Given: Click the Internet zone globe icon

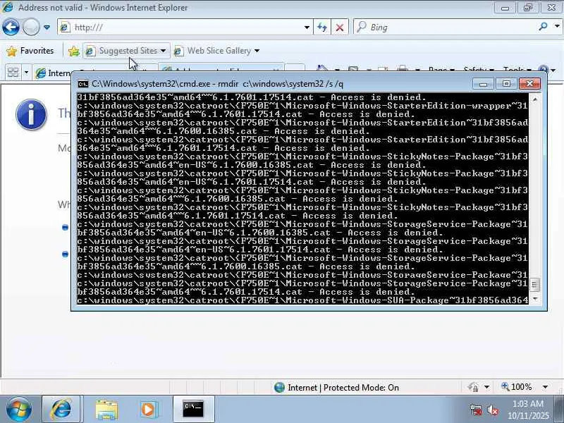Looking at the screenshot, I should click(279, 387).
